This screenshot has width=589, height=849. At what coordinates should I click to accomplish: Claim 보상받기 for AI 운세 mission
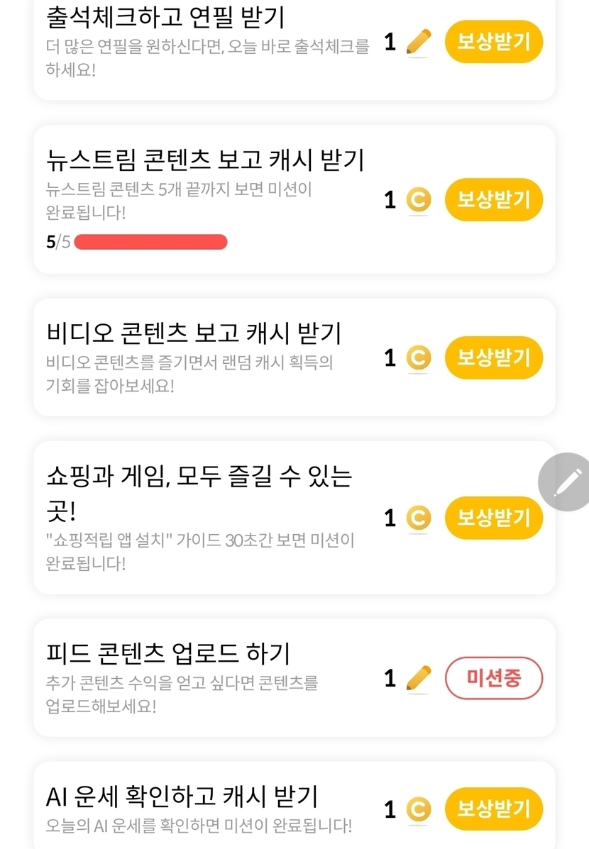click(x=494, y=809)
